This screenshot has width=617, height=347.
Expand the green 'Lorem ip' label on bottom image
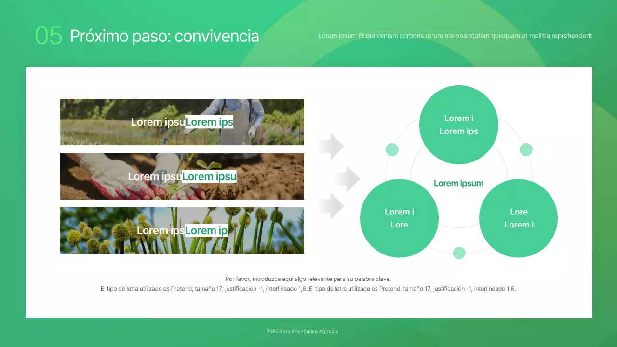point(206,230)
